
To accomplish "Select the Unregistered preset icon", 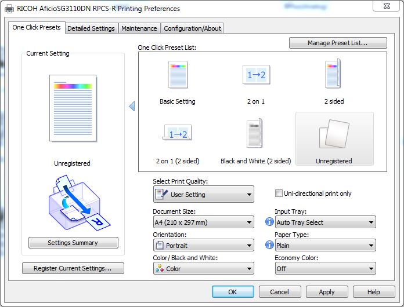I will click(x=334, y=134).
